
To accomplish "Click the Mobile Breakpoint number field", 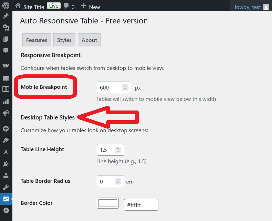I will tap(114, 87).
